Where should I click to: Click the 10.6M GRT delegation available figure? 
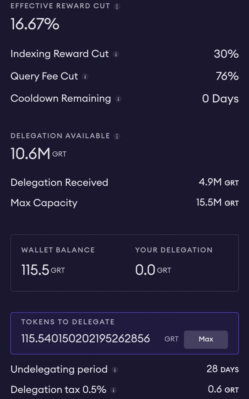39,154
